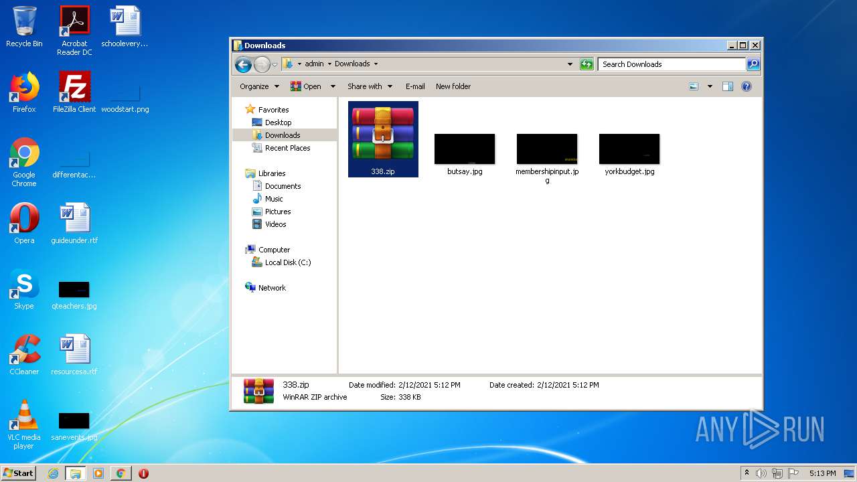Open the Start menu
The image size is (857, 482).
[18, 473]
